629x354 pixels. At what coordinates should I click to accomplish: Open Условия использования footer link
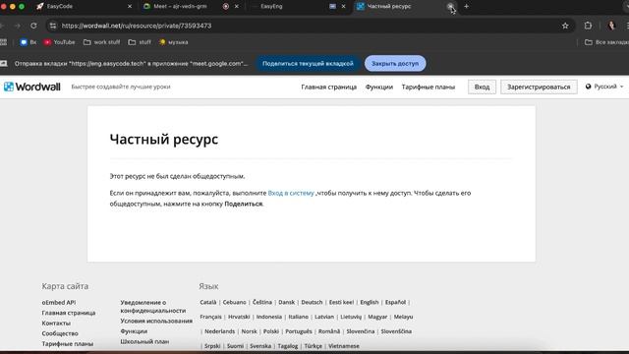[156, 322]
